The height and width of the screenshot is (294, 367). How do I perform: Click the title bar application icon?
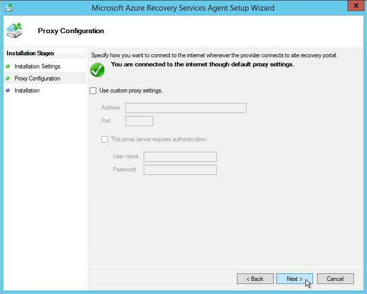click(9, 8)
